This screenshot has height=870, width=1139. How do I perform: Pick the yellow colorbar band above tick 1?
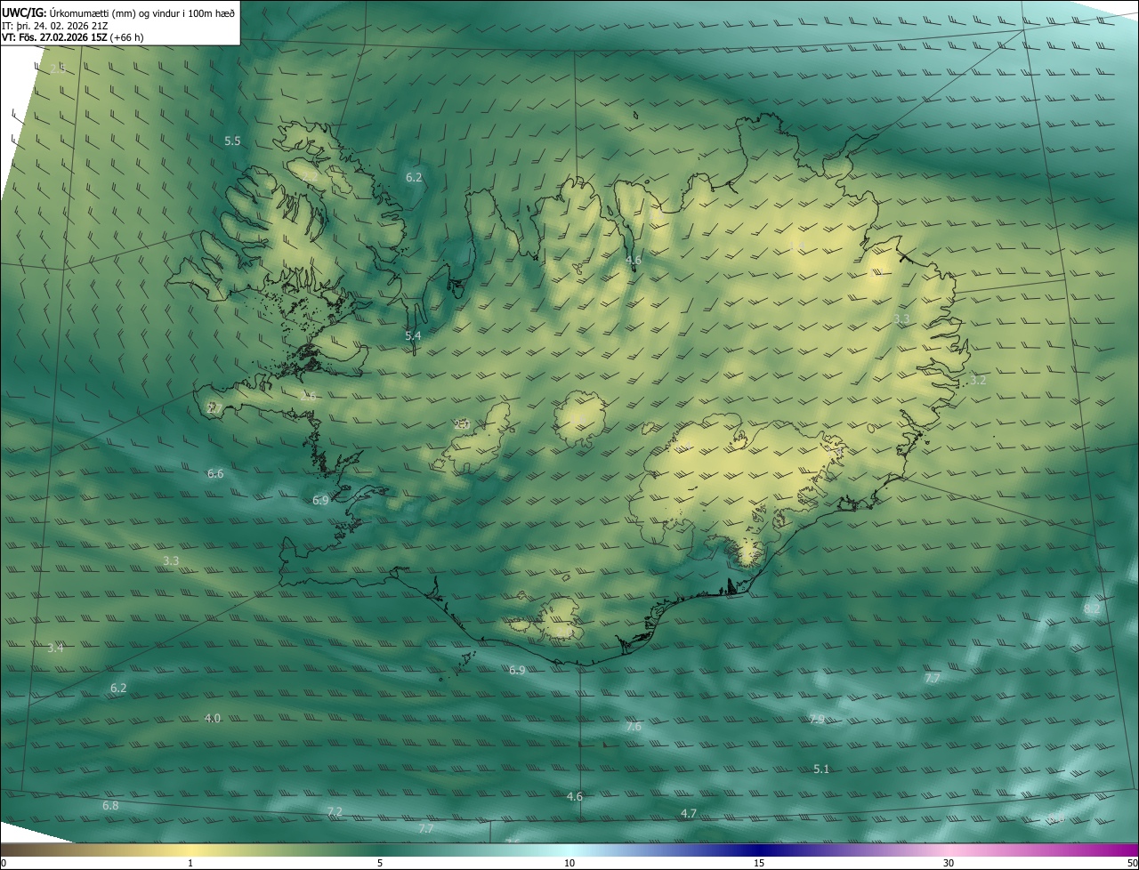(190, 850)
